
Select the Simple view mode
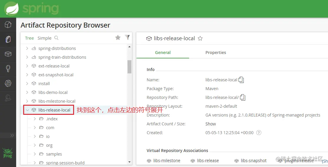44,38
